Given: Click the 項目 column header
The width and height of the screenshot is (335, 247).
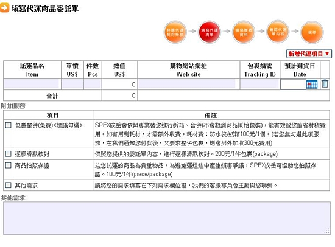Looking at the screenshot, I should [x=52, y=115].
